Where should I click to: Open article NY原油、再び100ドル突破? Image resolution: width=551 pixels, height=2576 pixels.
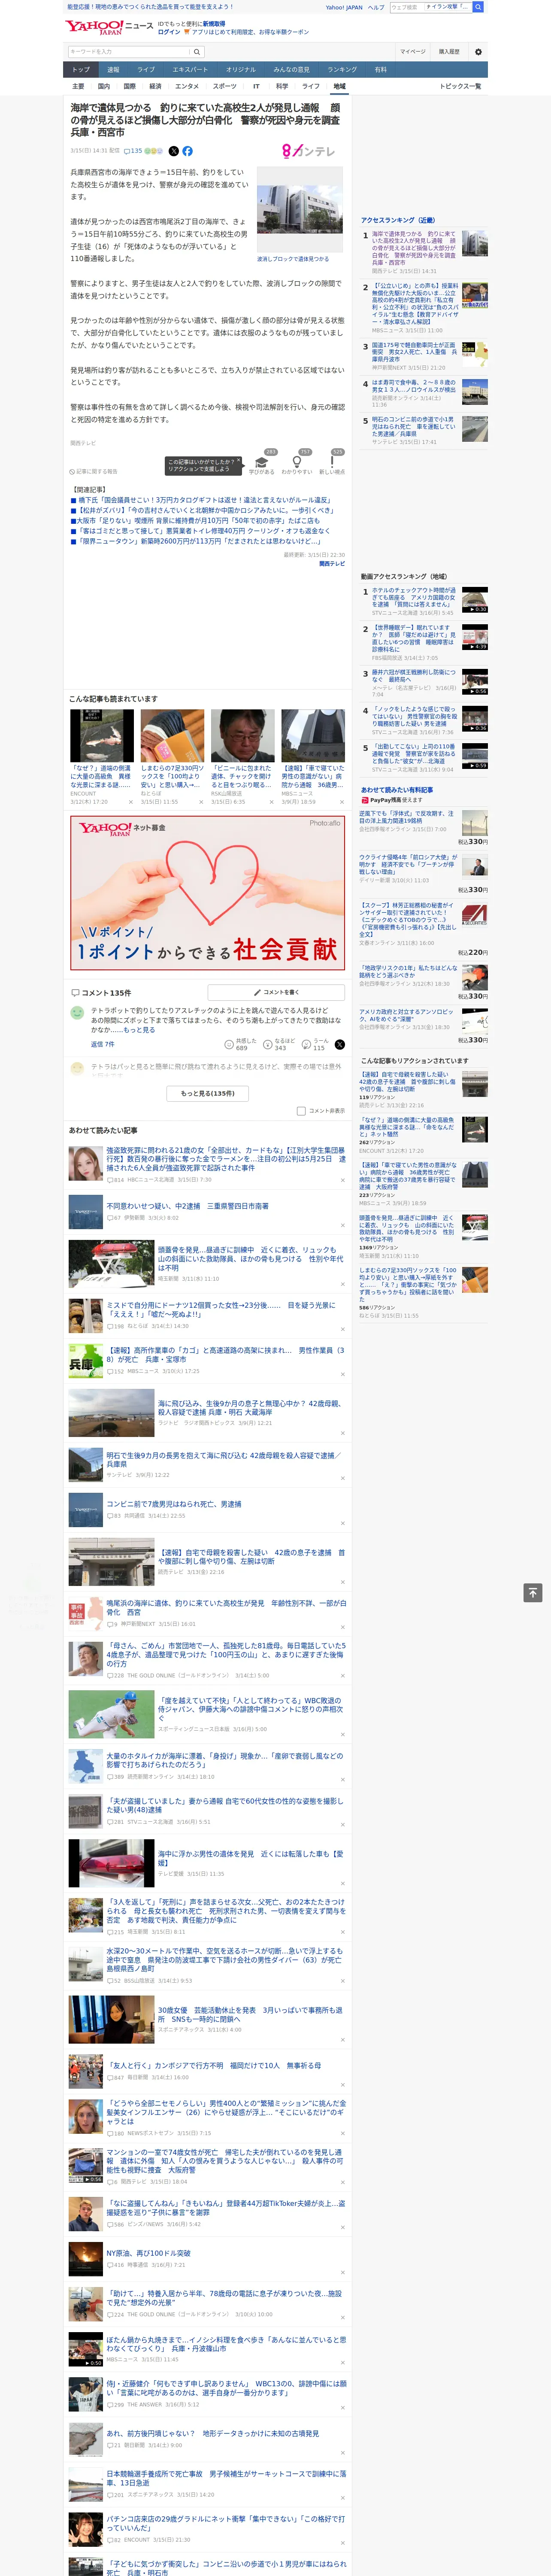(x=148, y=2254)
